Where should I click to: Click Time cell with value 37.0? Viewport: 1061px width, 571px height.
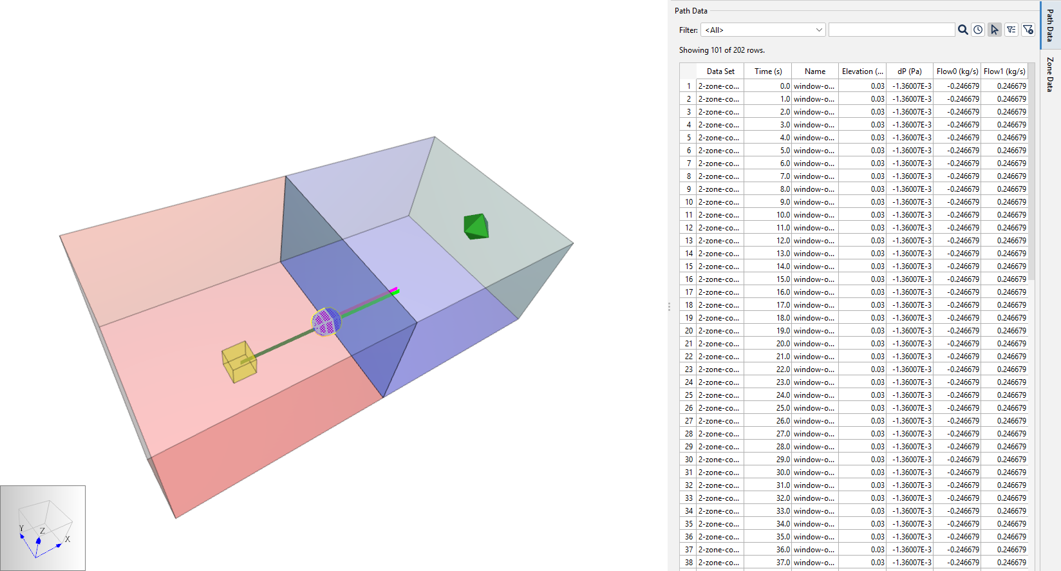[768, 563]
